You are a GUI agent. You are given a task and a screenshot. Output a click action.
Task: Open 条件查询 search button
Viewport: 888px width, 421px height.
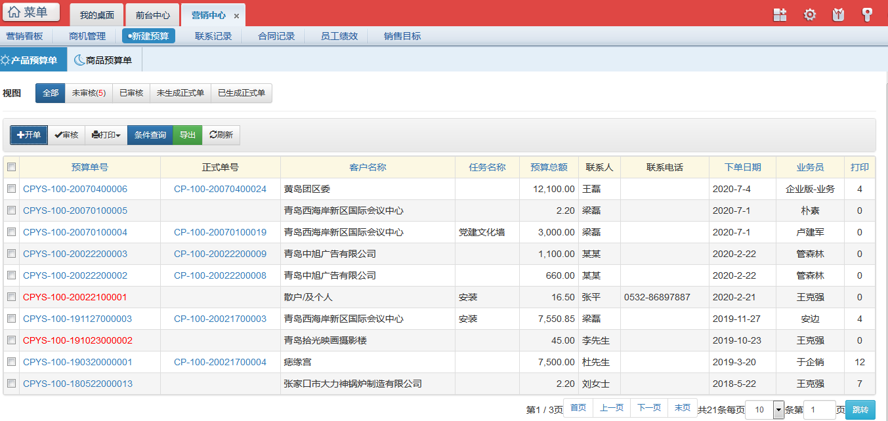150,134
